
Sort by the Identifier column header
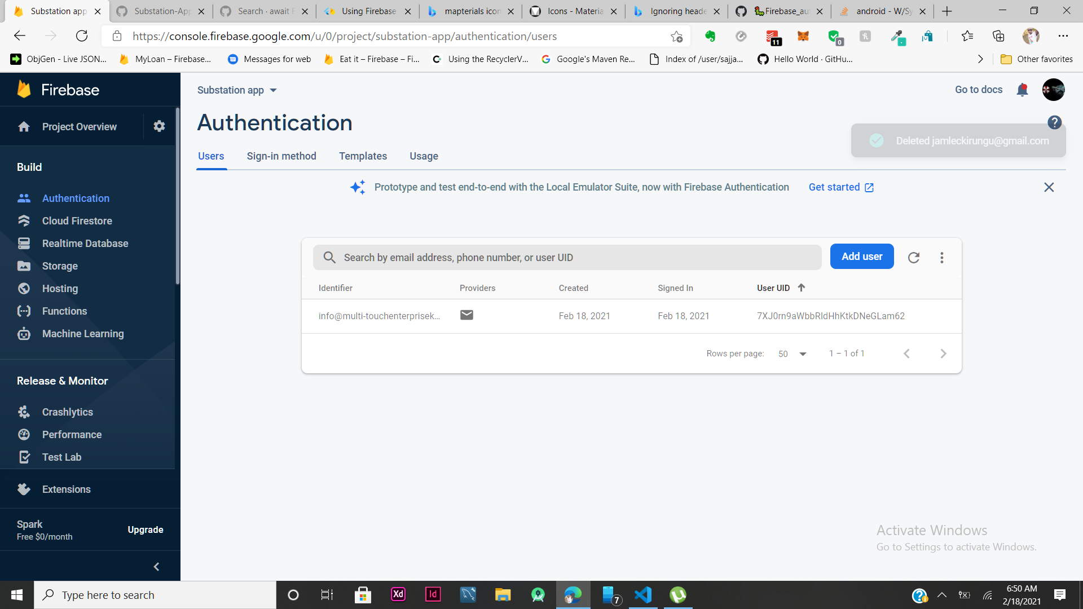[336, 288]
